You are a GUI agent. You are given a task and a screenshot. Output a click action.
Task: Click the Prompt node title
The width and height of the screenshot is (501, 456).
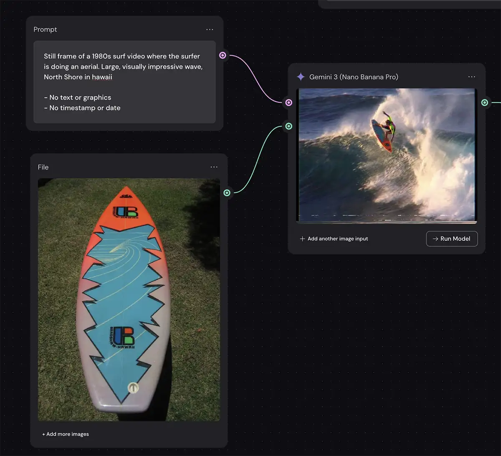(45, 30)
